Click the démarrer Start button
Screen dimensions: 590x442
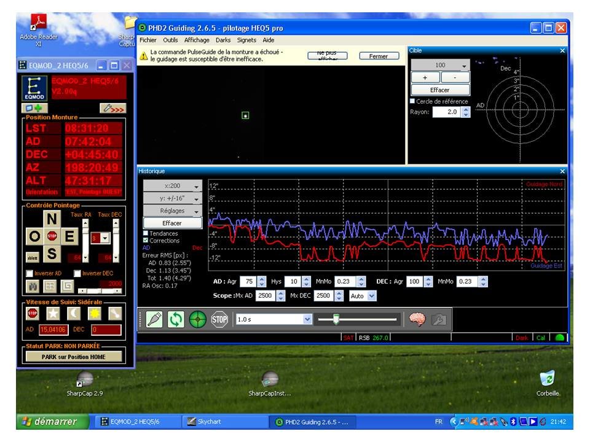point(52,422)
